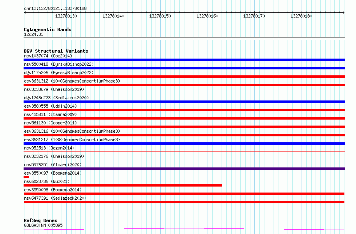Click ruler position 132780160
The width and height of the screenshot is (356, 234).
pyautogui.click(x=207, y=16)
